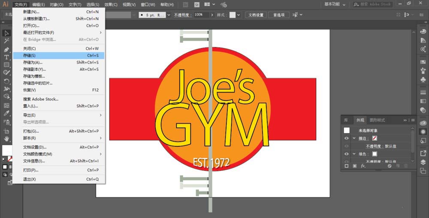This screenshot has height=218, width=429.
Task: Click the 搜索 Adobe Stock search field
Action: click(x=373, y=4)
